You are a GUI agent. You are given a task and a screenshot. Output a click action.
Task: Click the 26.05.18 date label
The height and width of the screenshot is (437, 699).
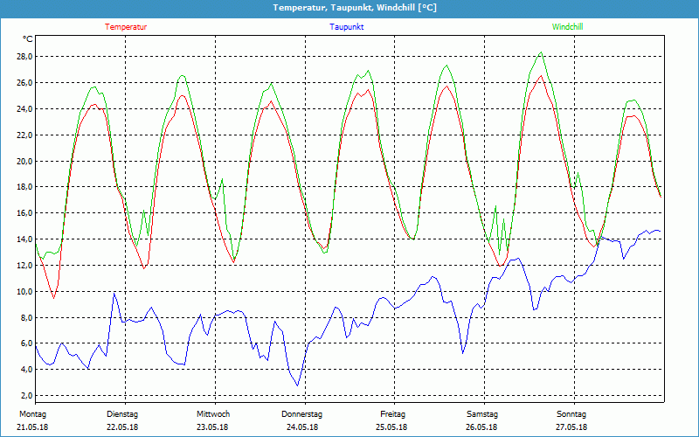tap(481, 427)
